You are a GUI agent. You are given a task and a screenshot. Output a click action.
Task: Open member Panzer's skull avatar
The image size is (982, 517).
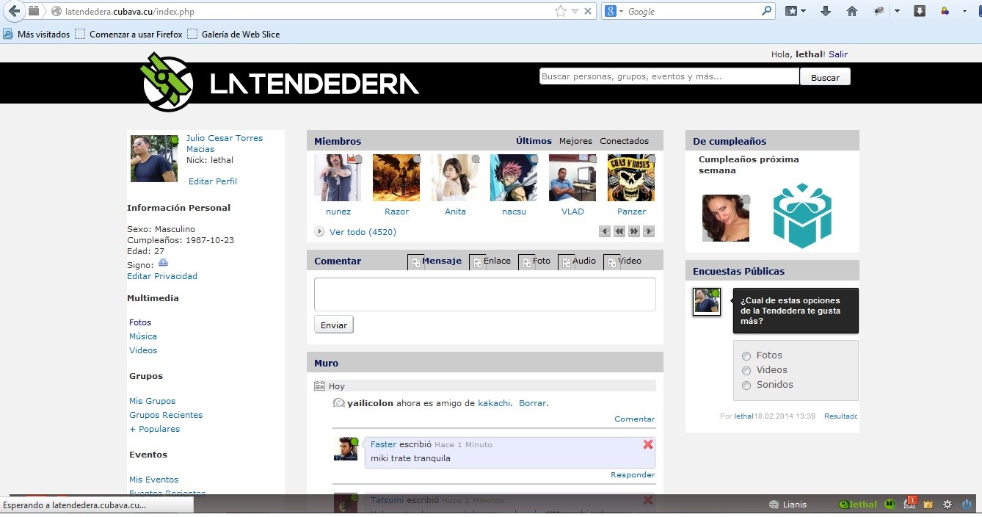click(631, 178)
